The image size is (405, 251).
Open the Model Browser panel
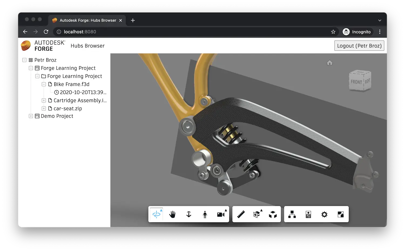coord(292,215)
